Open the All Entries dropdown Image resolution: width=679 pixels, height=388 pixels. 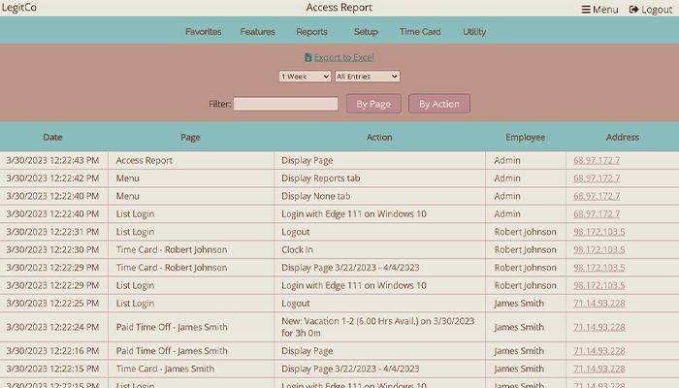click(x=368, y=77)
